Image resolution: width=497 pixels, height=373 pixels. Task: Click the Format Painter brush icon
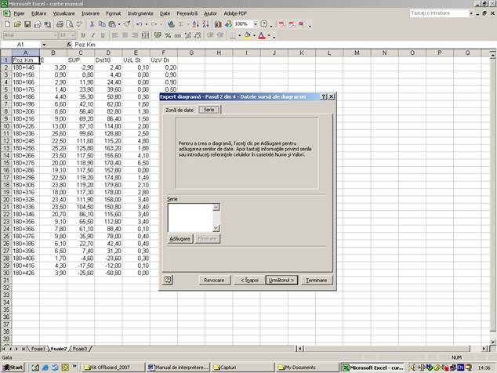(x=125, y=24)
